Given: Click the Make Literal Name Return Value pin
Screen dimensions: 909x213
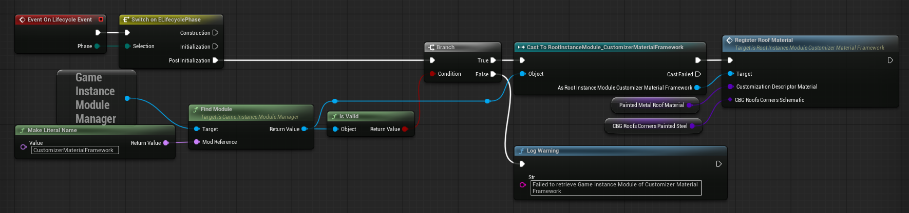Looking at the screenshot, I should (x=166, y=143).
